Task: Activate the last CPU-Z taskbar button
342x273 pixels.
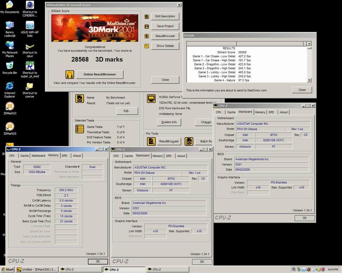Action: pos(167,269)
